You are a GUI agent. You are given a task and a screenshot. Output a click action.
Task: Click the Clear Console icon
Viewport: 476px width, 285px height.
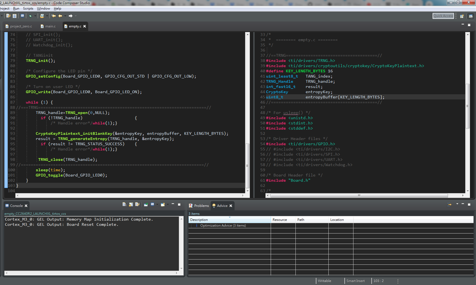124,204
